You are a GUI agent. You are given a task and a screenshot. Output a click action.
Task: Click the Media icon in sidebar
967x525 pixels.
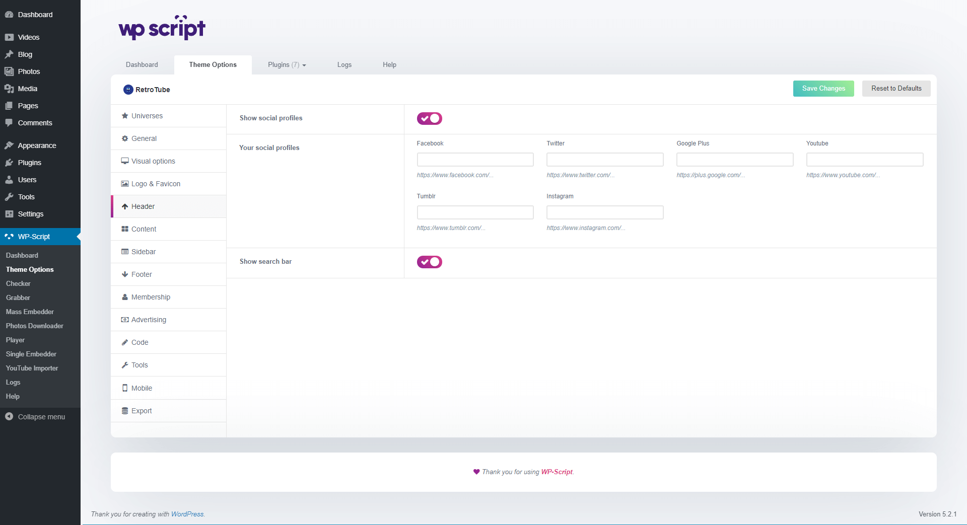9,89
